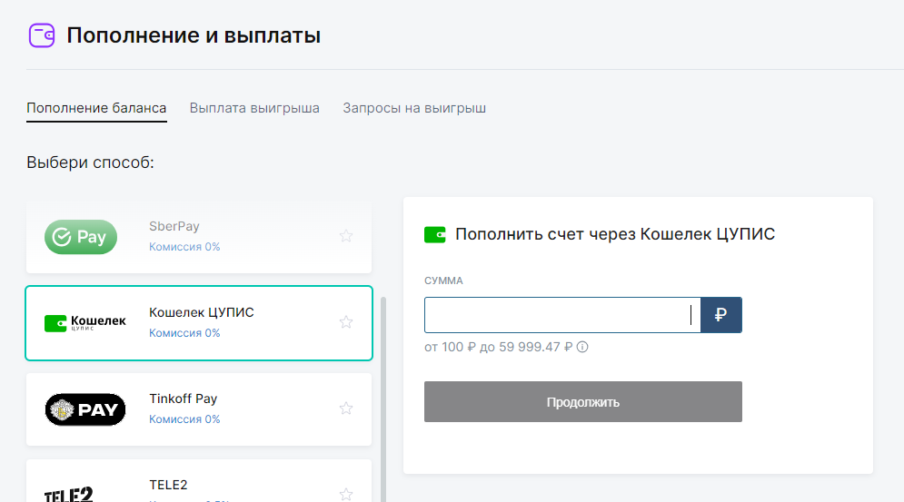
Task: Select the TELE2 method name
Action: point(168,486)
